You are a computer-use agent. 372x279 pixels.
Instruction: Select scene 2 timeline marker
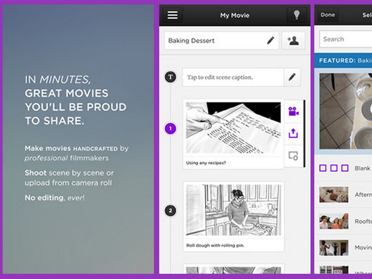click(170, 211)
